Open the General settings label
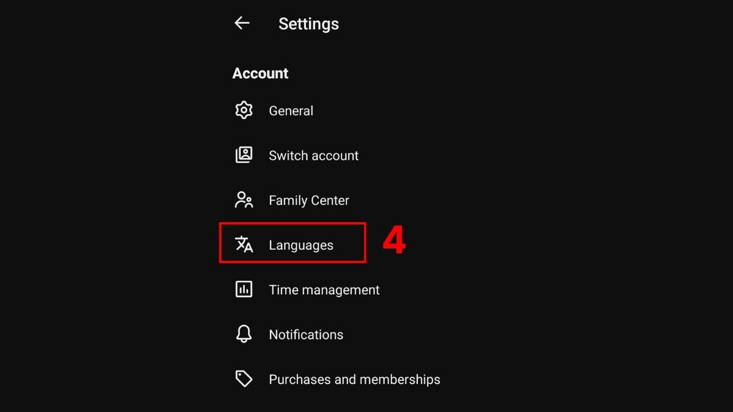Screen dimensions: 733x412 (x=291, y=111)
